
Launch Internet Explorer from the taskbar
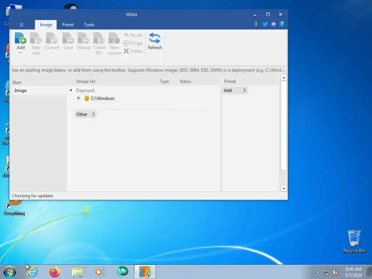pyautogui.click(x=32, y=272)
